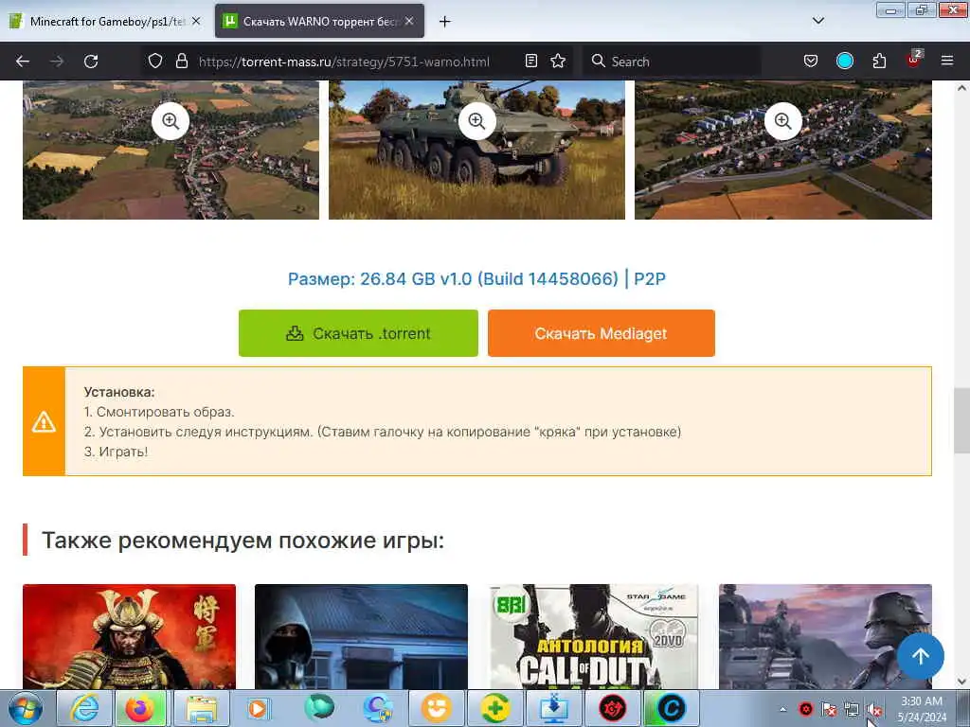The image size is (970, 727).
Task: Click scrollbar up arrow
Action: (x=962, y=88)
